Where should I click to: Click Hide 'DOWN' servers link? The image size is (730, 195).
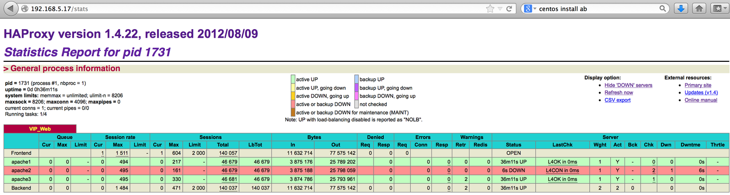[x=628, y=85]
